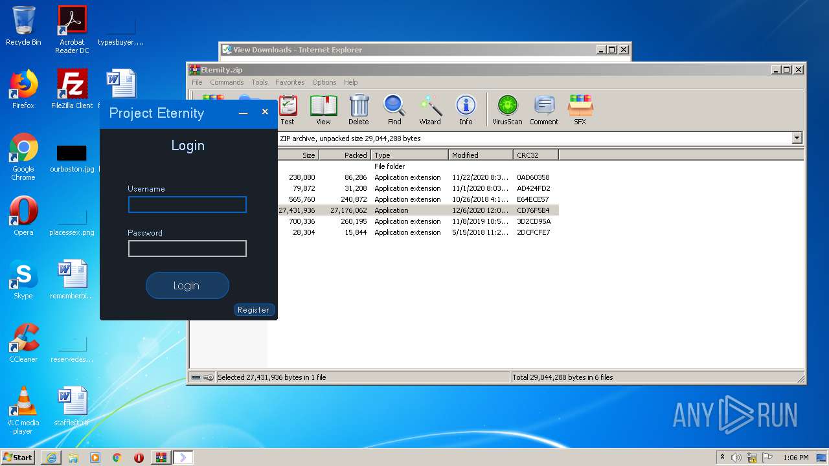Viewport: 829px width, 466px height.
Task: Open the Options menu in WinRAR
Action: tap(324, 82)
